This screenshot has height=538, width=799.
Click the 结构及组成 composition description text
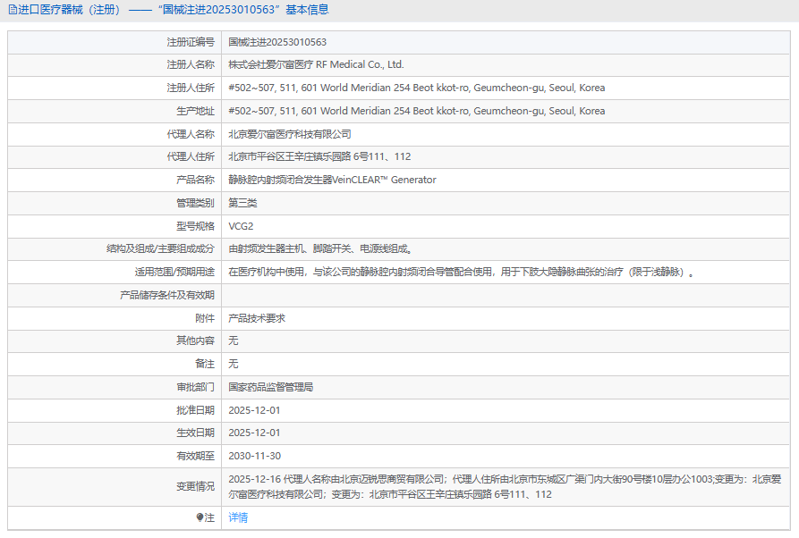coord(320,249)
